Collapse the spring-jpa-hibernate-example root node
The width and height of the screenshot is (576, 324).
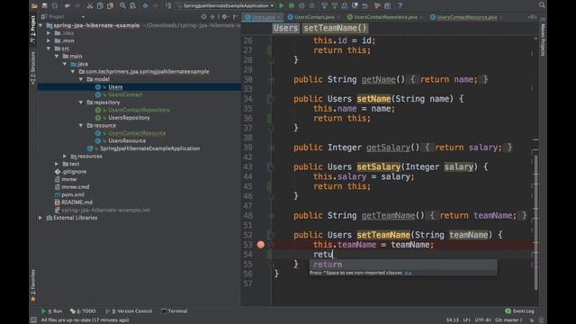(40, 25)
